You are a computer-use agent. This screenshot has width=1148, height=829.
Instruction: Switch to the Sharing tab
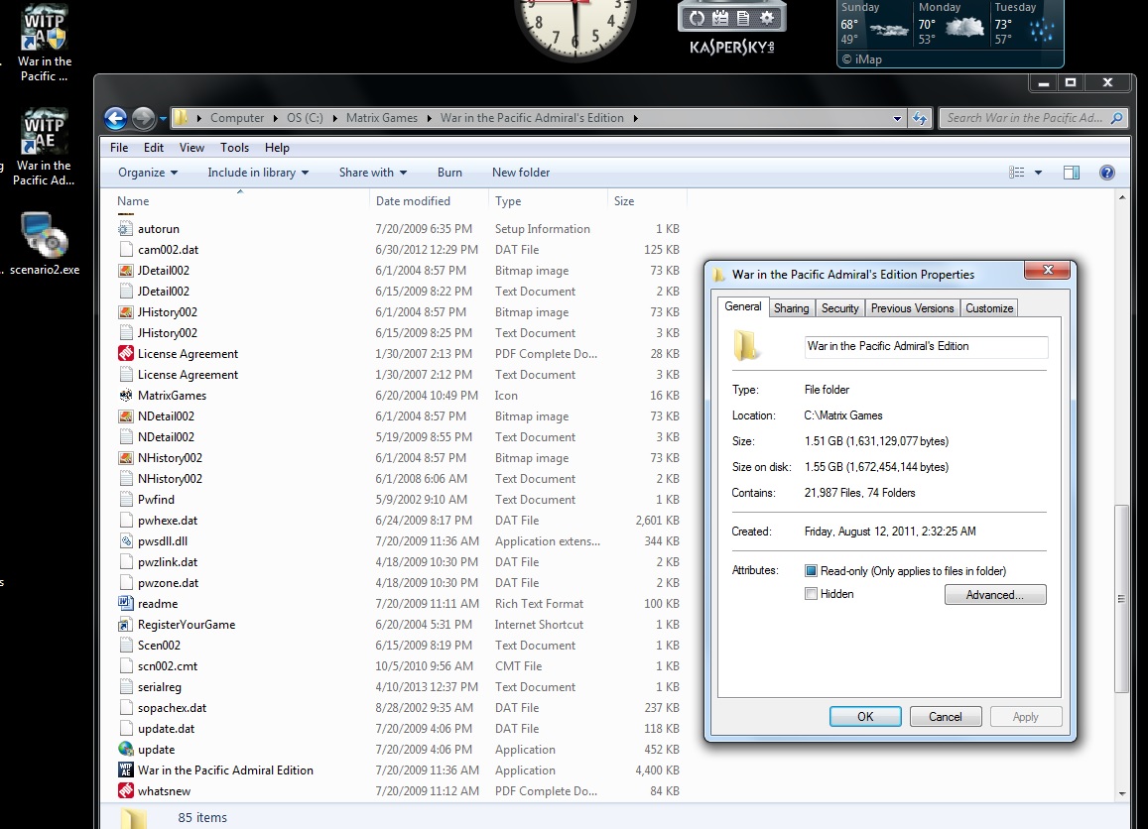point(792,308)
